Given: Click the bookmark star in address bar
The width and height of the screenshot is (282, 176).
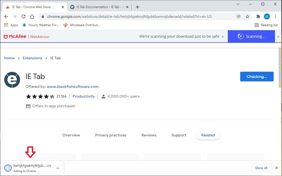Looking at the screenshot, I should [247, 16].
